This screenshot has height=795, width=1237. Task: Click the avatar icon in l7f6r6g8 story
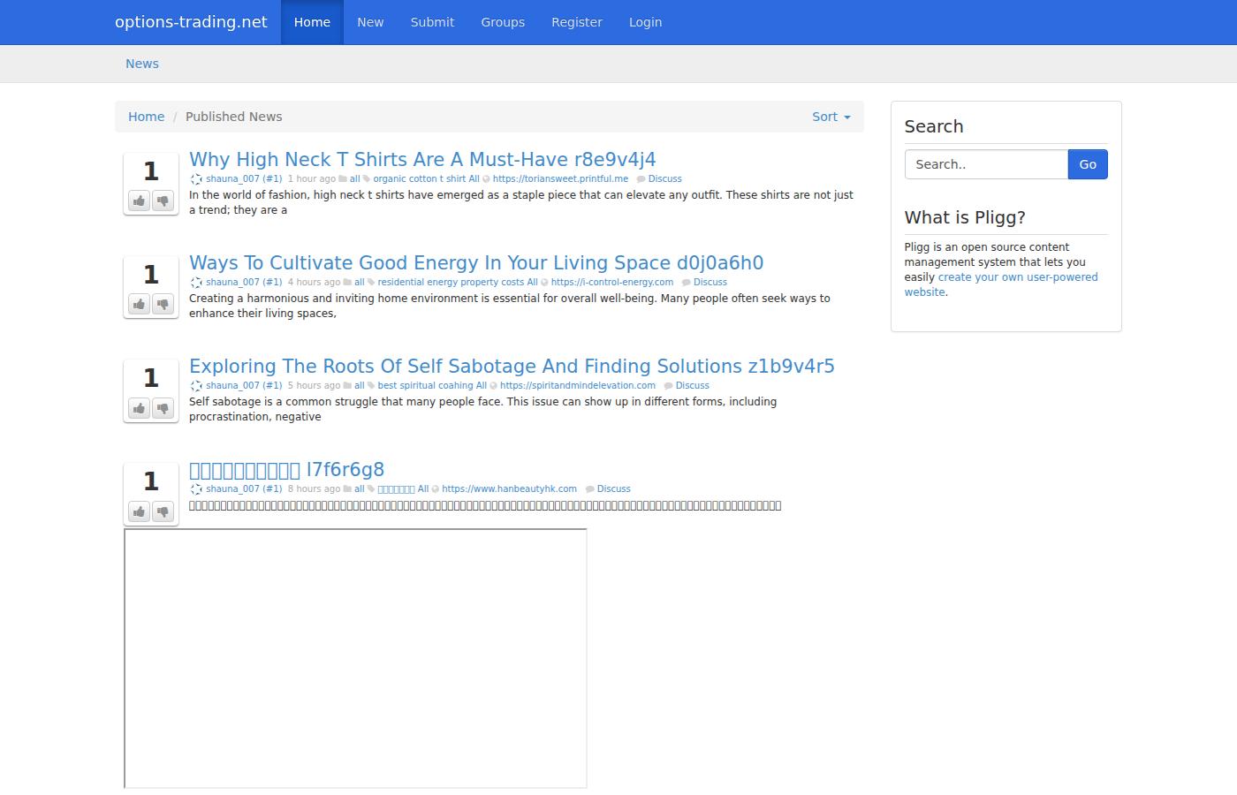[196, 489]
